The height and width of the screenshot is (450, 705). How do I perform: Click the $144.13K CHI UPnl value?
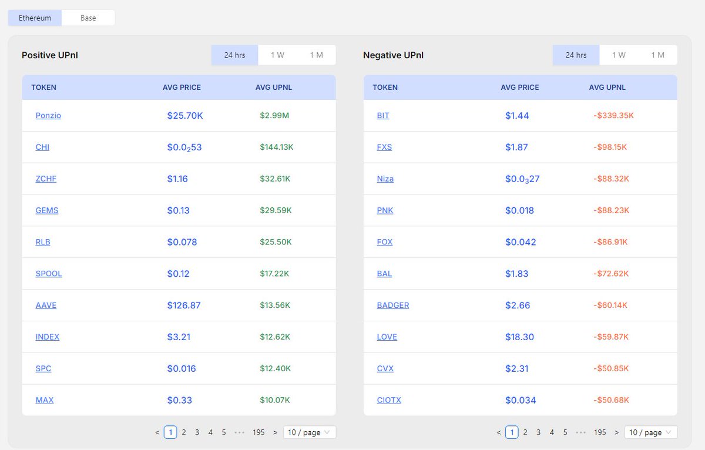tap(276, 147)
